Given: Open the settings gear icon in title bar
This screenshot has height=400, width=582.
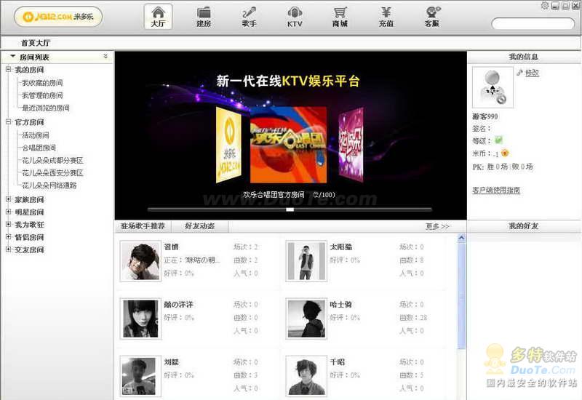Looking at the screenshot, I should [x=545, y=6].
